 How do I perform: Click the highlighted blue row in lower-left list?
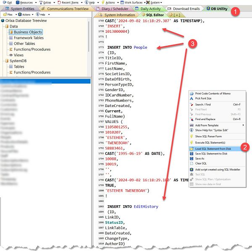(45, 81)
